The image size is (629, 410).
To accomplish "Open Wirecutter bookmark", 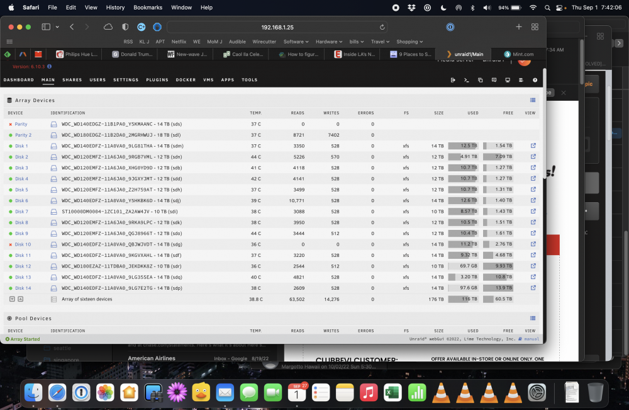I will 264,42.
